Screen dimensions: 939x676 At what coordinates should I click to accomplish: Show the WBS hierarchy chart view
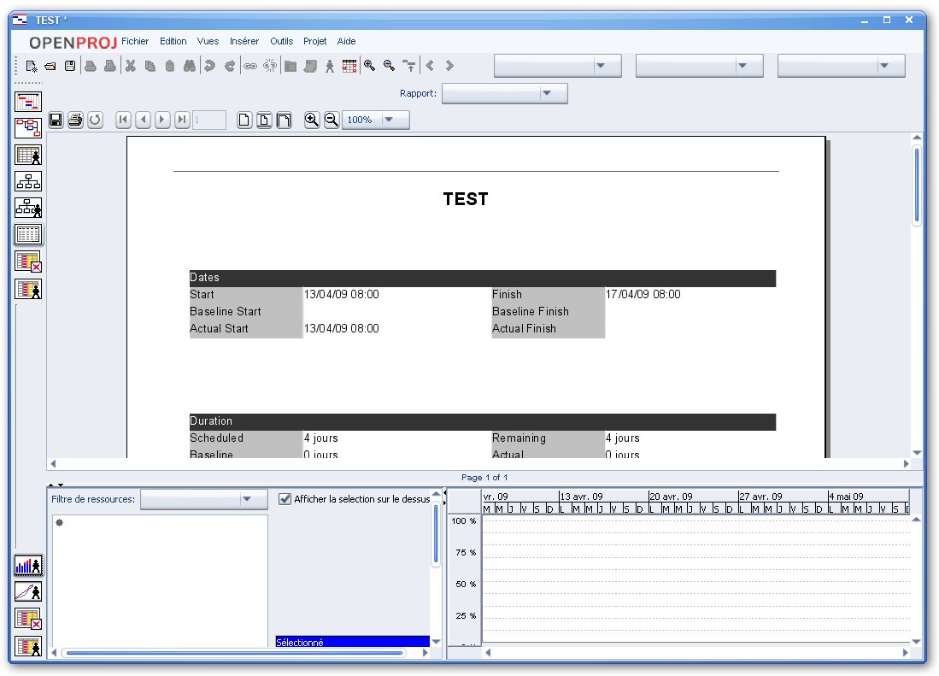[x=28, y=181]
